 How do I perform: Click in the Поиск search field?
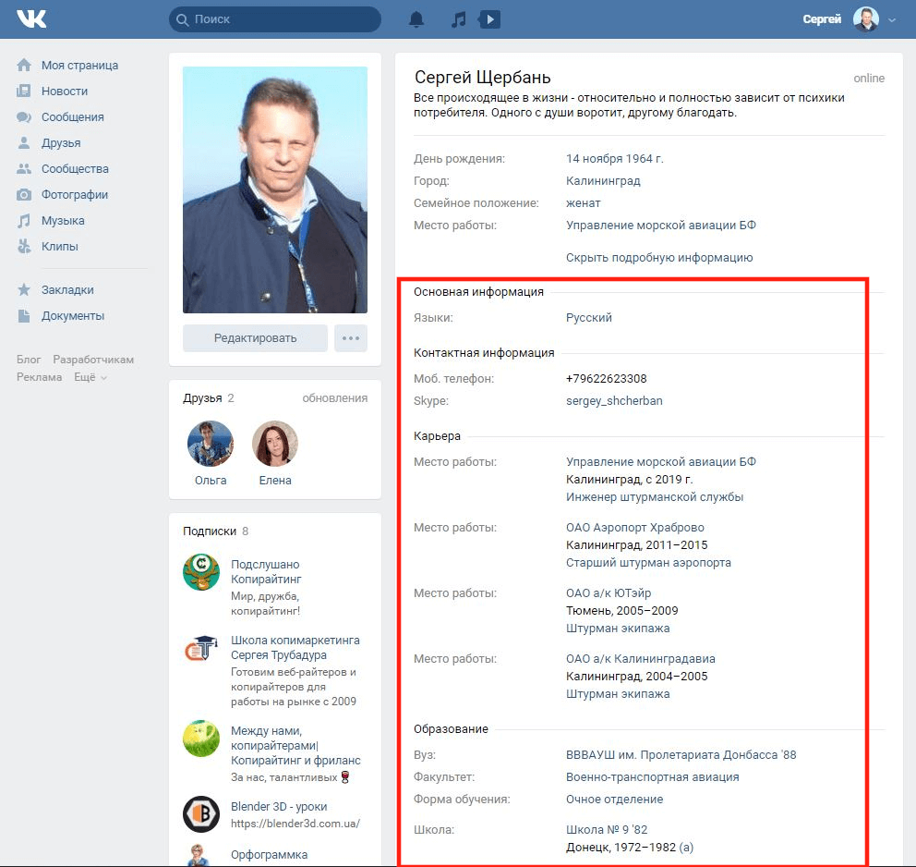(277, 19)
